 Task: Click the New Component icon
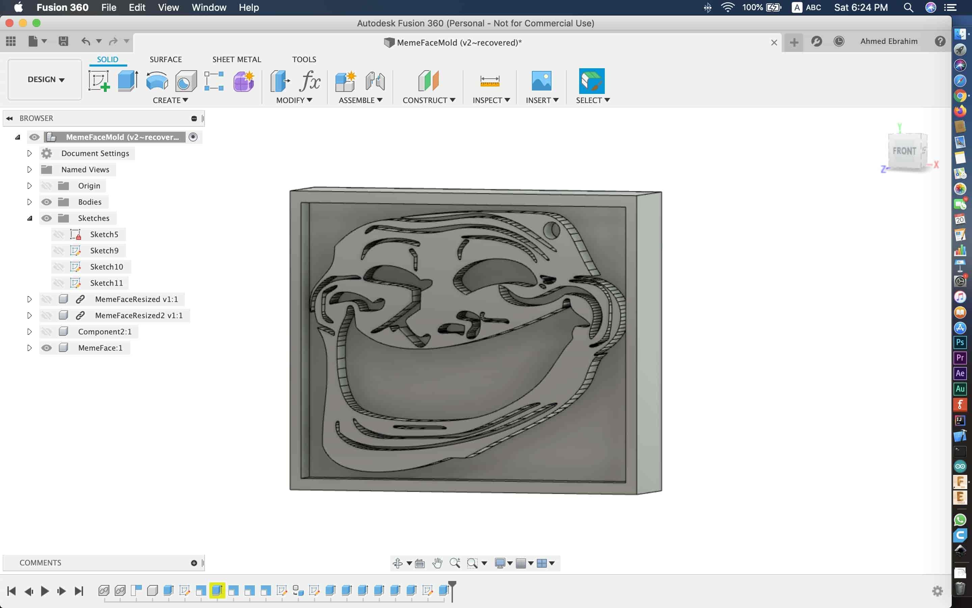tap(345, 81)
